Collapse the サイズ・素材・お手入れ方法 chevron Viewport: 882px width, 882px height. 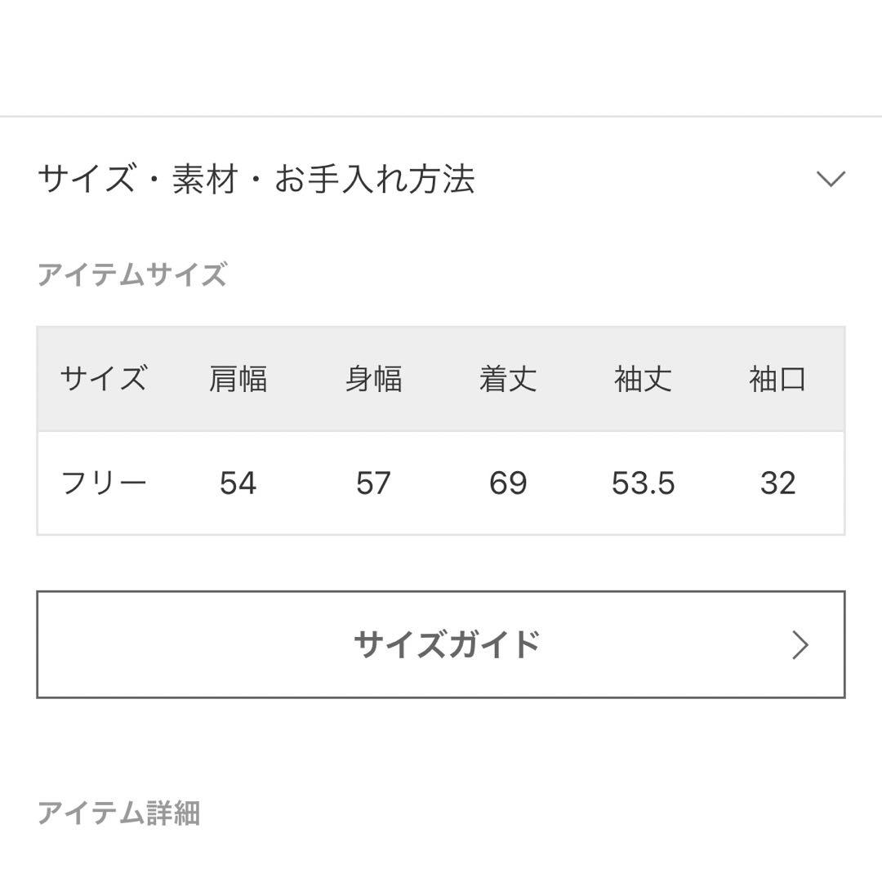tap(831, 179)
